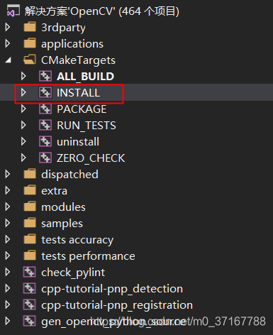
Task: Expand the uninstall project node
Action: click(23, 141)
